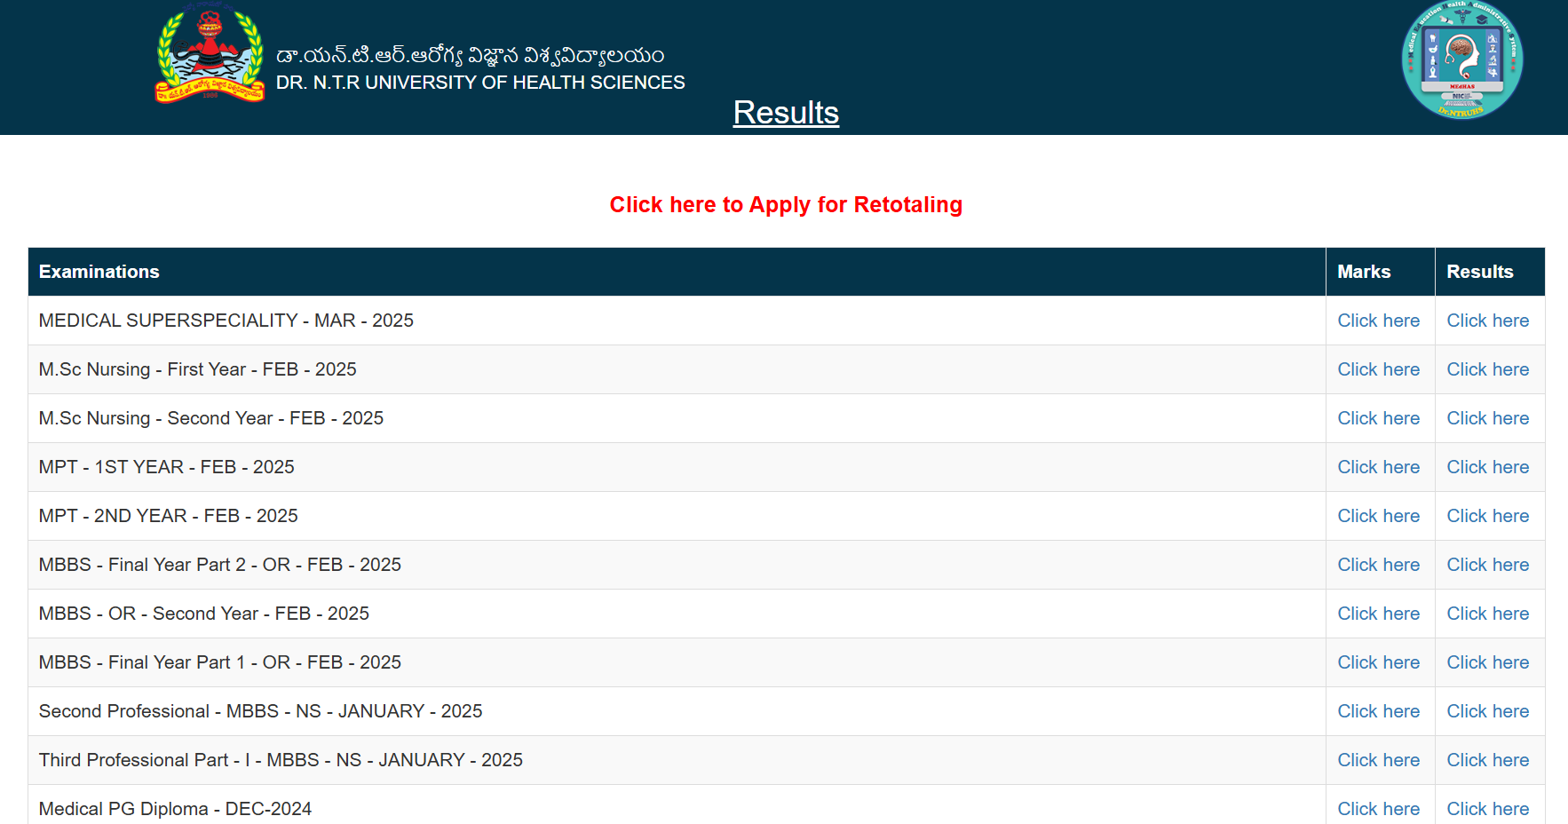View Results for M.Sc Nursing Second Year
1568x824 pixels.
point(1487,418)
